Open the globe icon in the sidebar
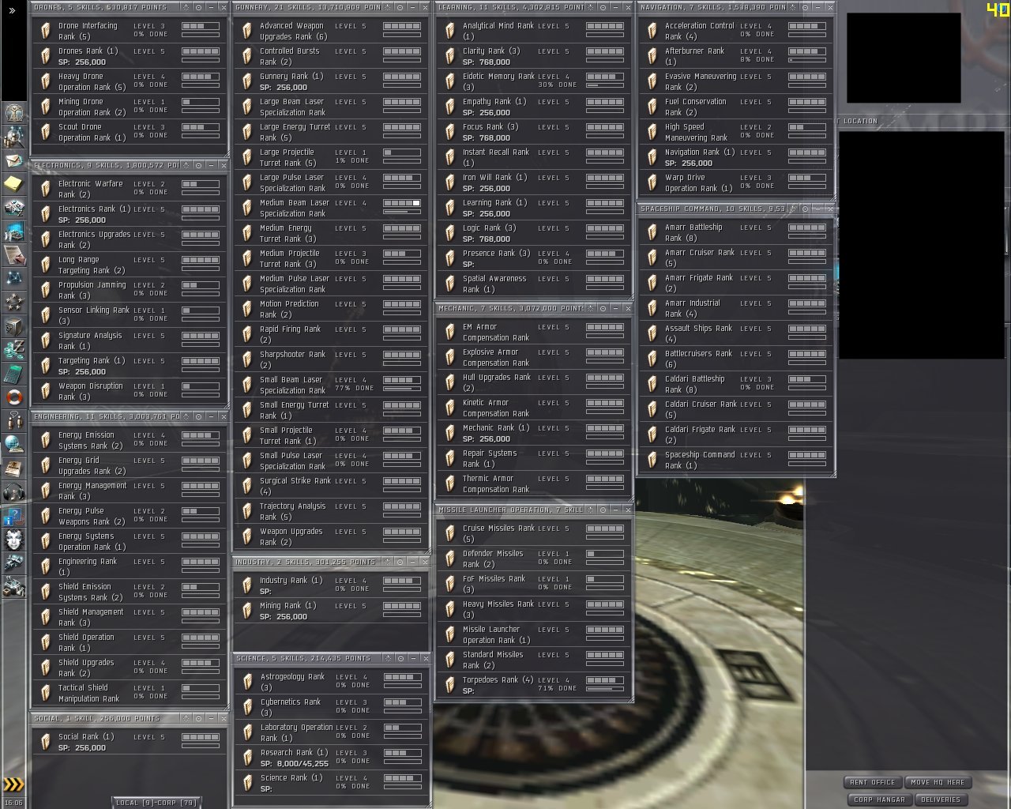The image size is (1011, 809). (x=14, y=445)
